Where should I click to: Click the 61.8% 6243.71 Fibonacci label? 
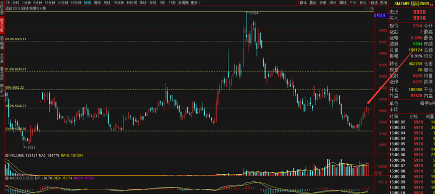coord(16,69)
